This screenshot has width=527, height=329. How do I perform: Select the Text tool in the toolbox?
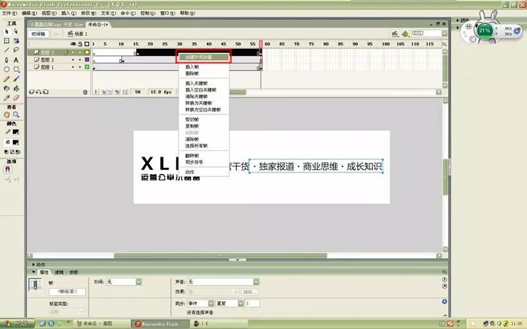click(16, 60)
